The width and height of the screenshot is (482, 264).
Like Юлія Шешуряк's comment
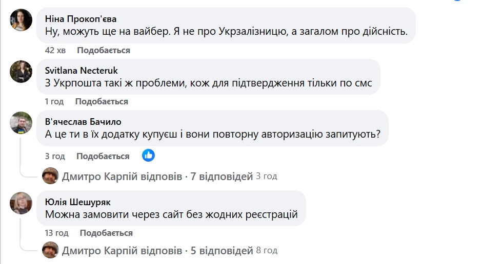point(106,233)
